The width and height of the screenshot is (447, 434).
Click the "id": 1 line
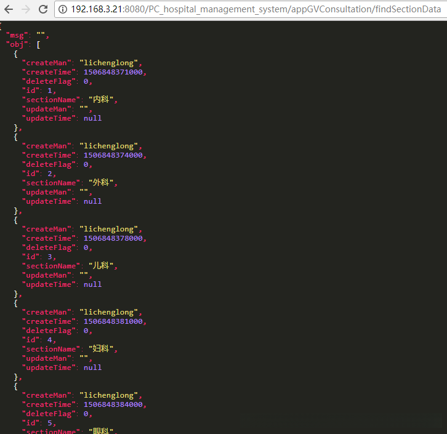click(x=39, y=90)
